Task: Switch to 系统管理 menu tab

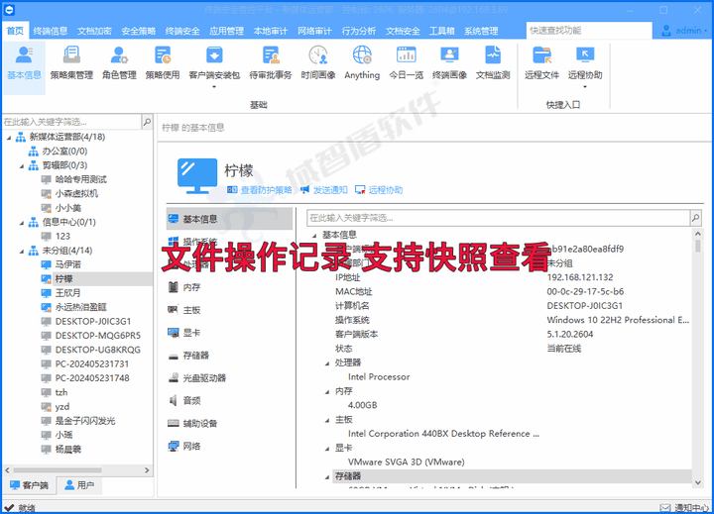Action: coord(481,31)
